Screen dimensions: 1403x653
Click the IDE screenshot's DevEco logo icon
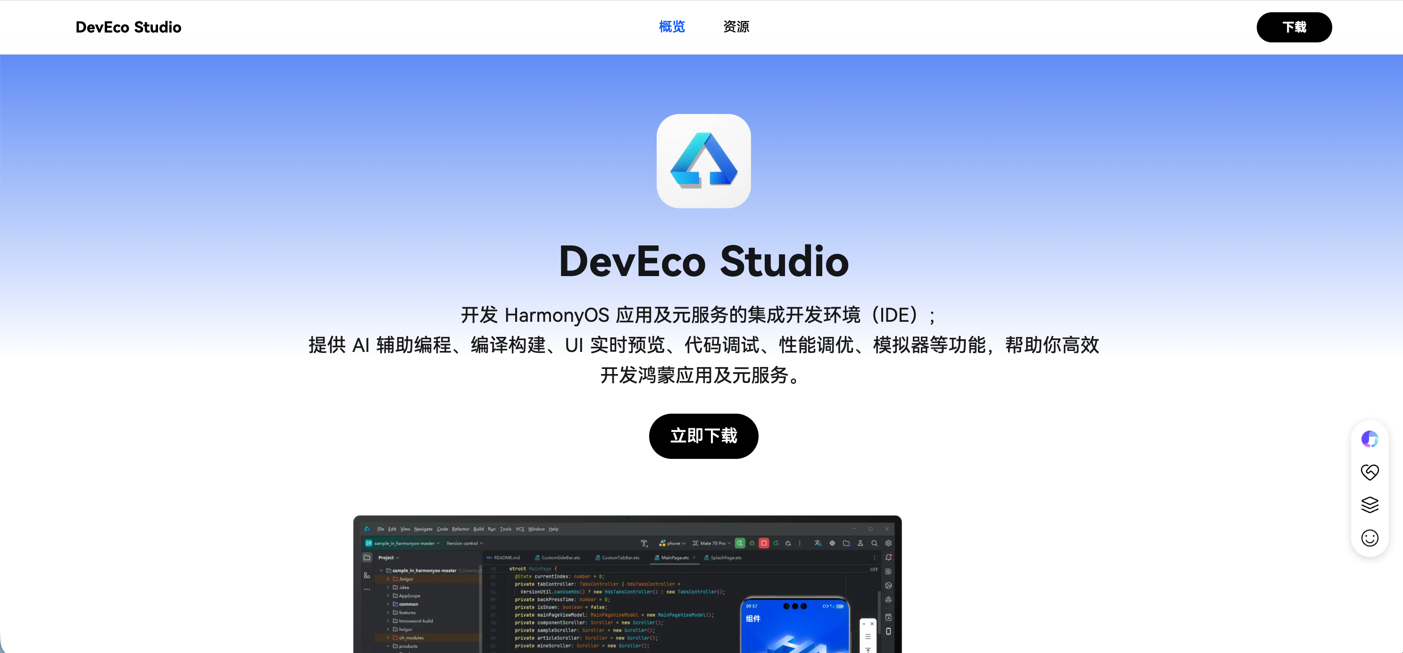[x=367, y=529]
